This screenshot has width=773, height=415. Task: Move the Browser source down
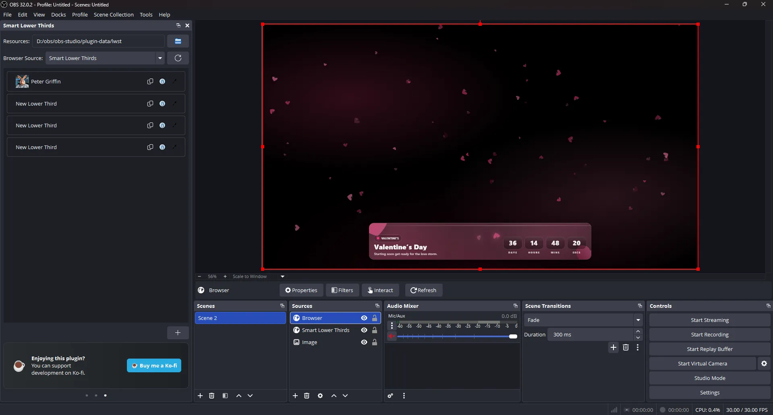345,396
